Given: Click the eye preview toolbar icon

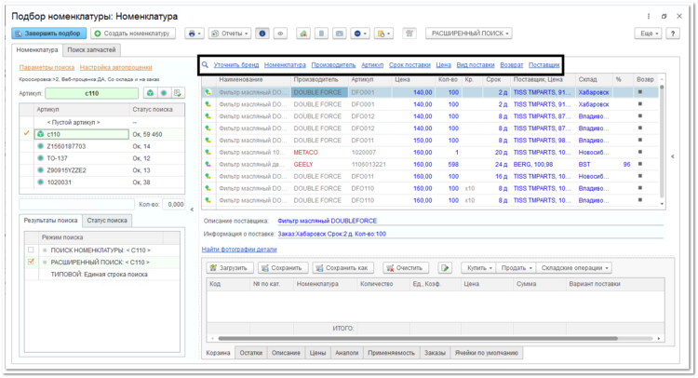Looking at the screenshot, I should pos(280,34).
